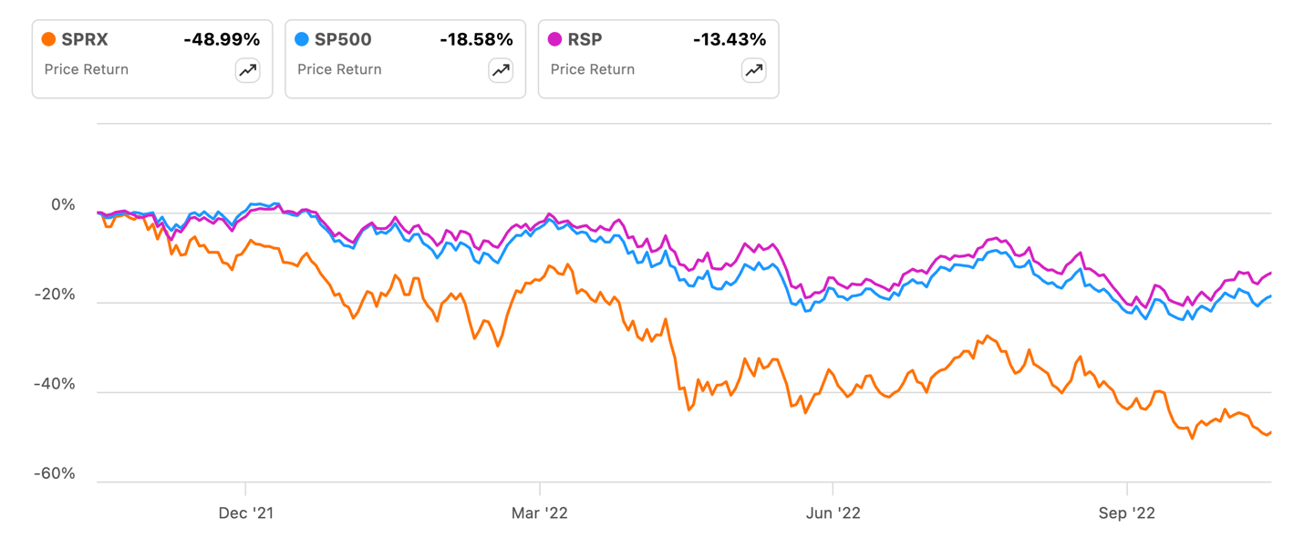Click Price Return text under SP500
Image resolution: width=1304 pixels, height=539 pixels.
tap(339, 69)
